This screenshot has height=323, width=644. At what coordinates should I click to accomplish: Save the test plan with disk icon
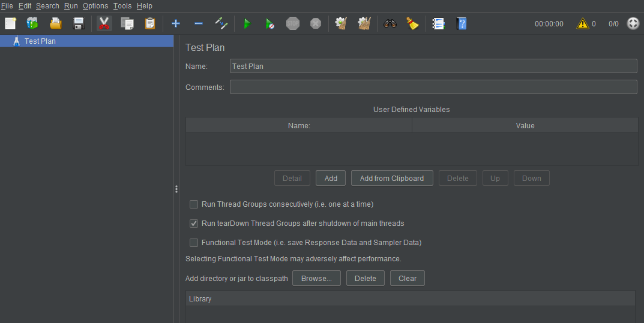[x=78, y=23]
